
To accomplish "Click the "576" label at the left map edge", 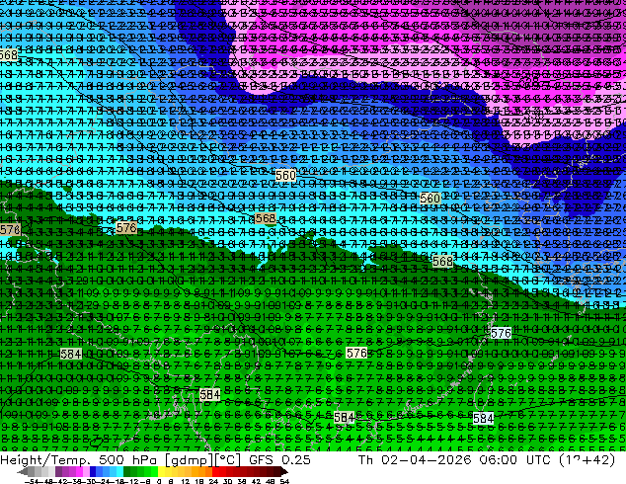I will coord(10,229).
